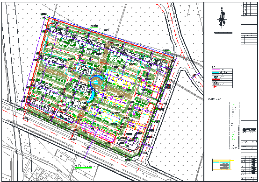Click the brown circular plaza beside pond

(x=96, y=82)
